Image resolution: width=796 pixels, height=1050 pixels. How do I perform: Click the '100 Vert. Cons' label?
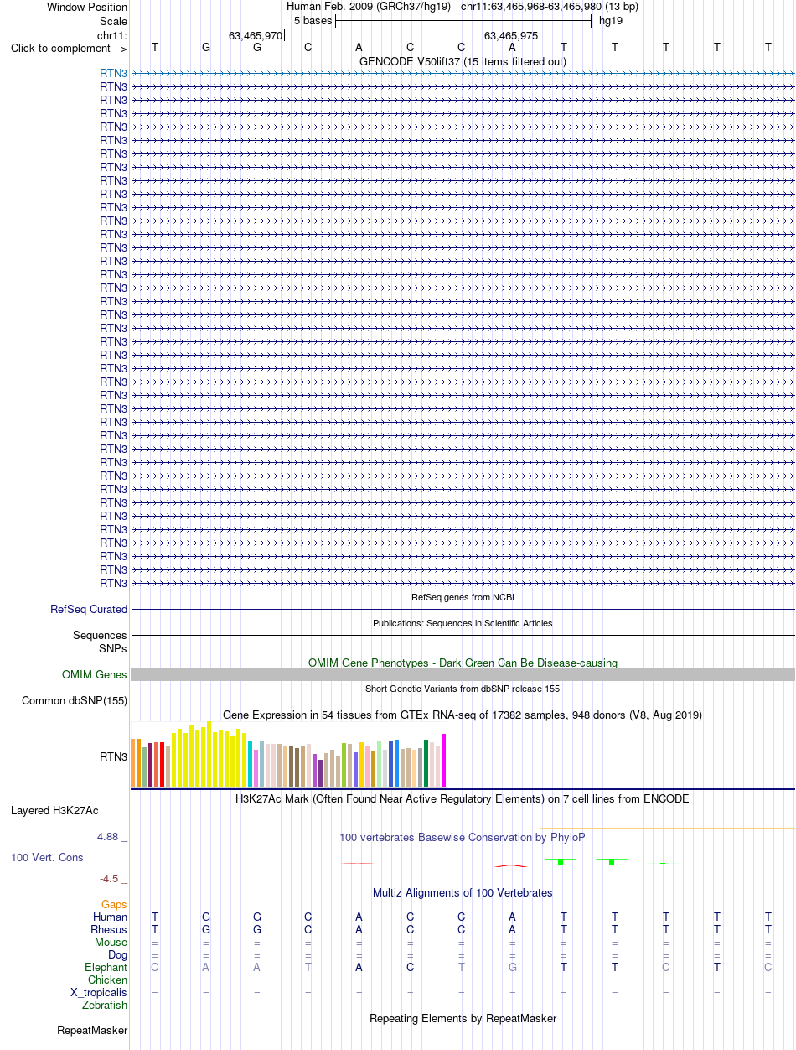coord(47,858)
